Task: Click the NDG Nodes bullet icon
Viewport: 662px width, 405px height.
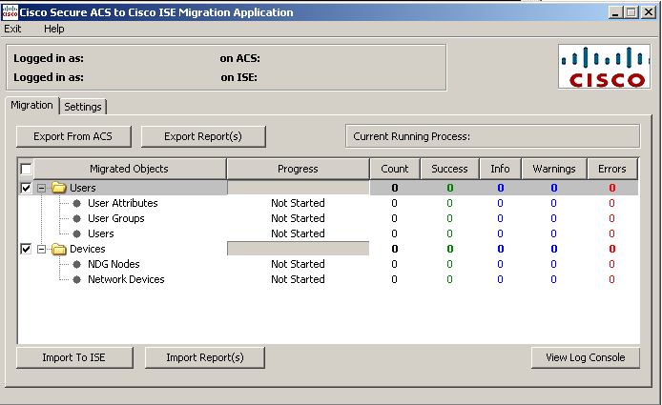Action: coord(77,265)
